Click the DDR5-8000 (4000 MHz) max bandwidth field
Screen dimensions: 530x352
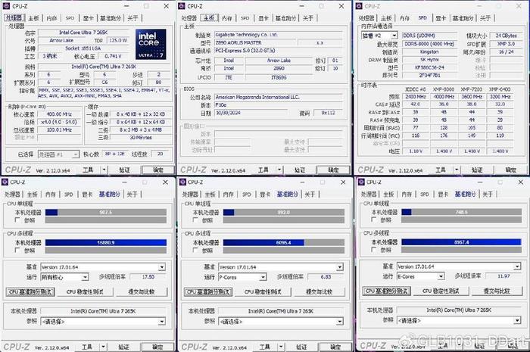point(429,44)
